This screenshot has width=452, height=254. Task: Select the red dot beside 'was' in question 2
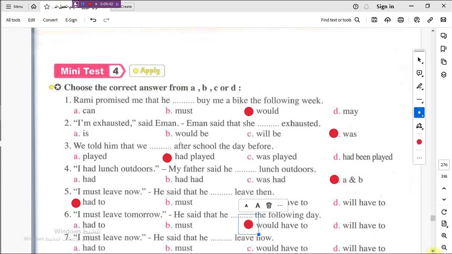[334, 133]
